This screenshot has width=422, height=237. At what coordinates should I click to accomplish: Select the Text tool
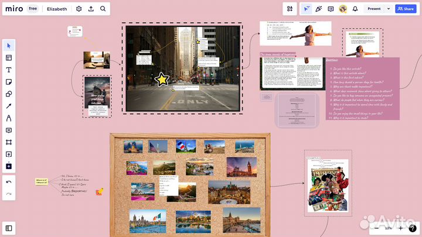(9, 70)
